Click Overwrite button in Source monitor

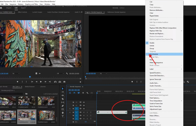[60, 82]
